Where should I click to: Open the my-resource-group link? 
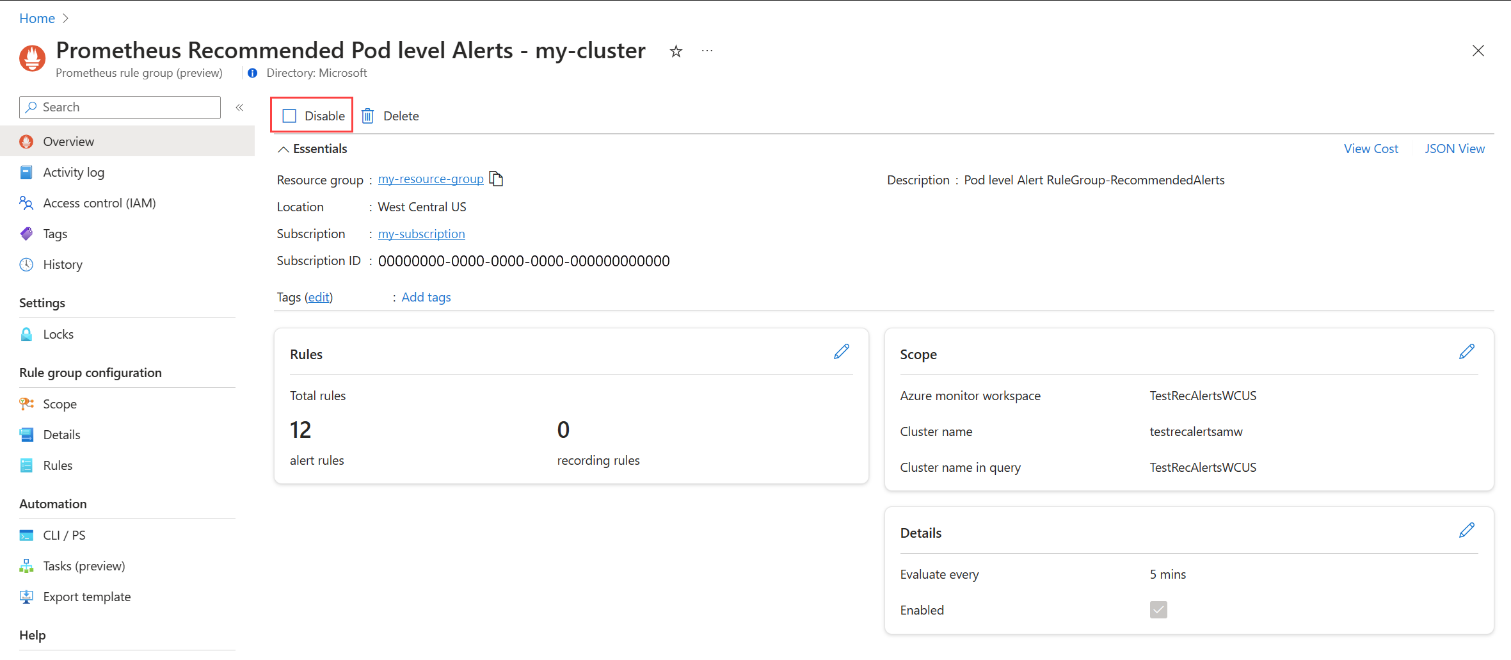(x=431, y=179)
